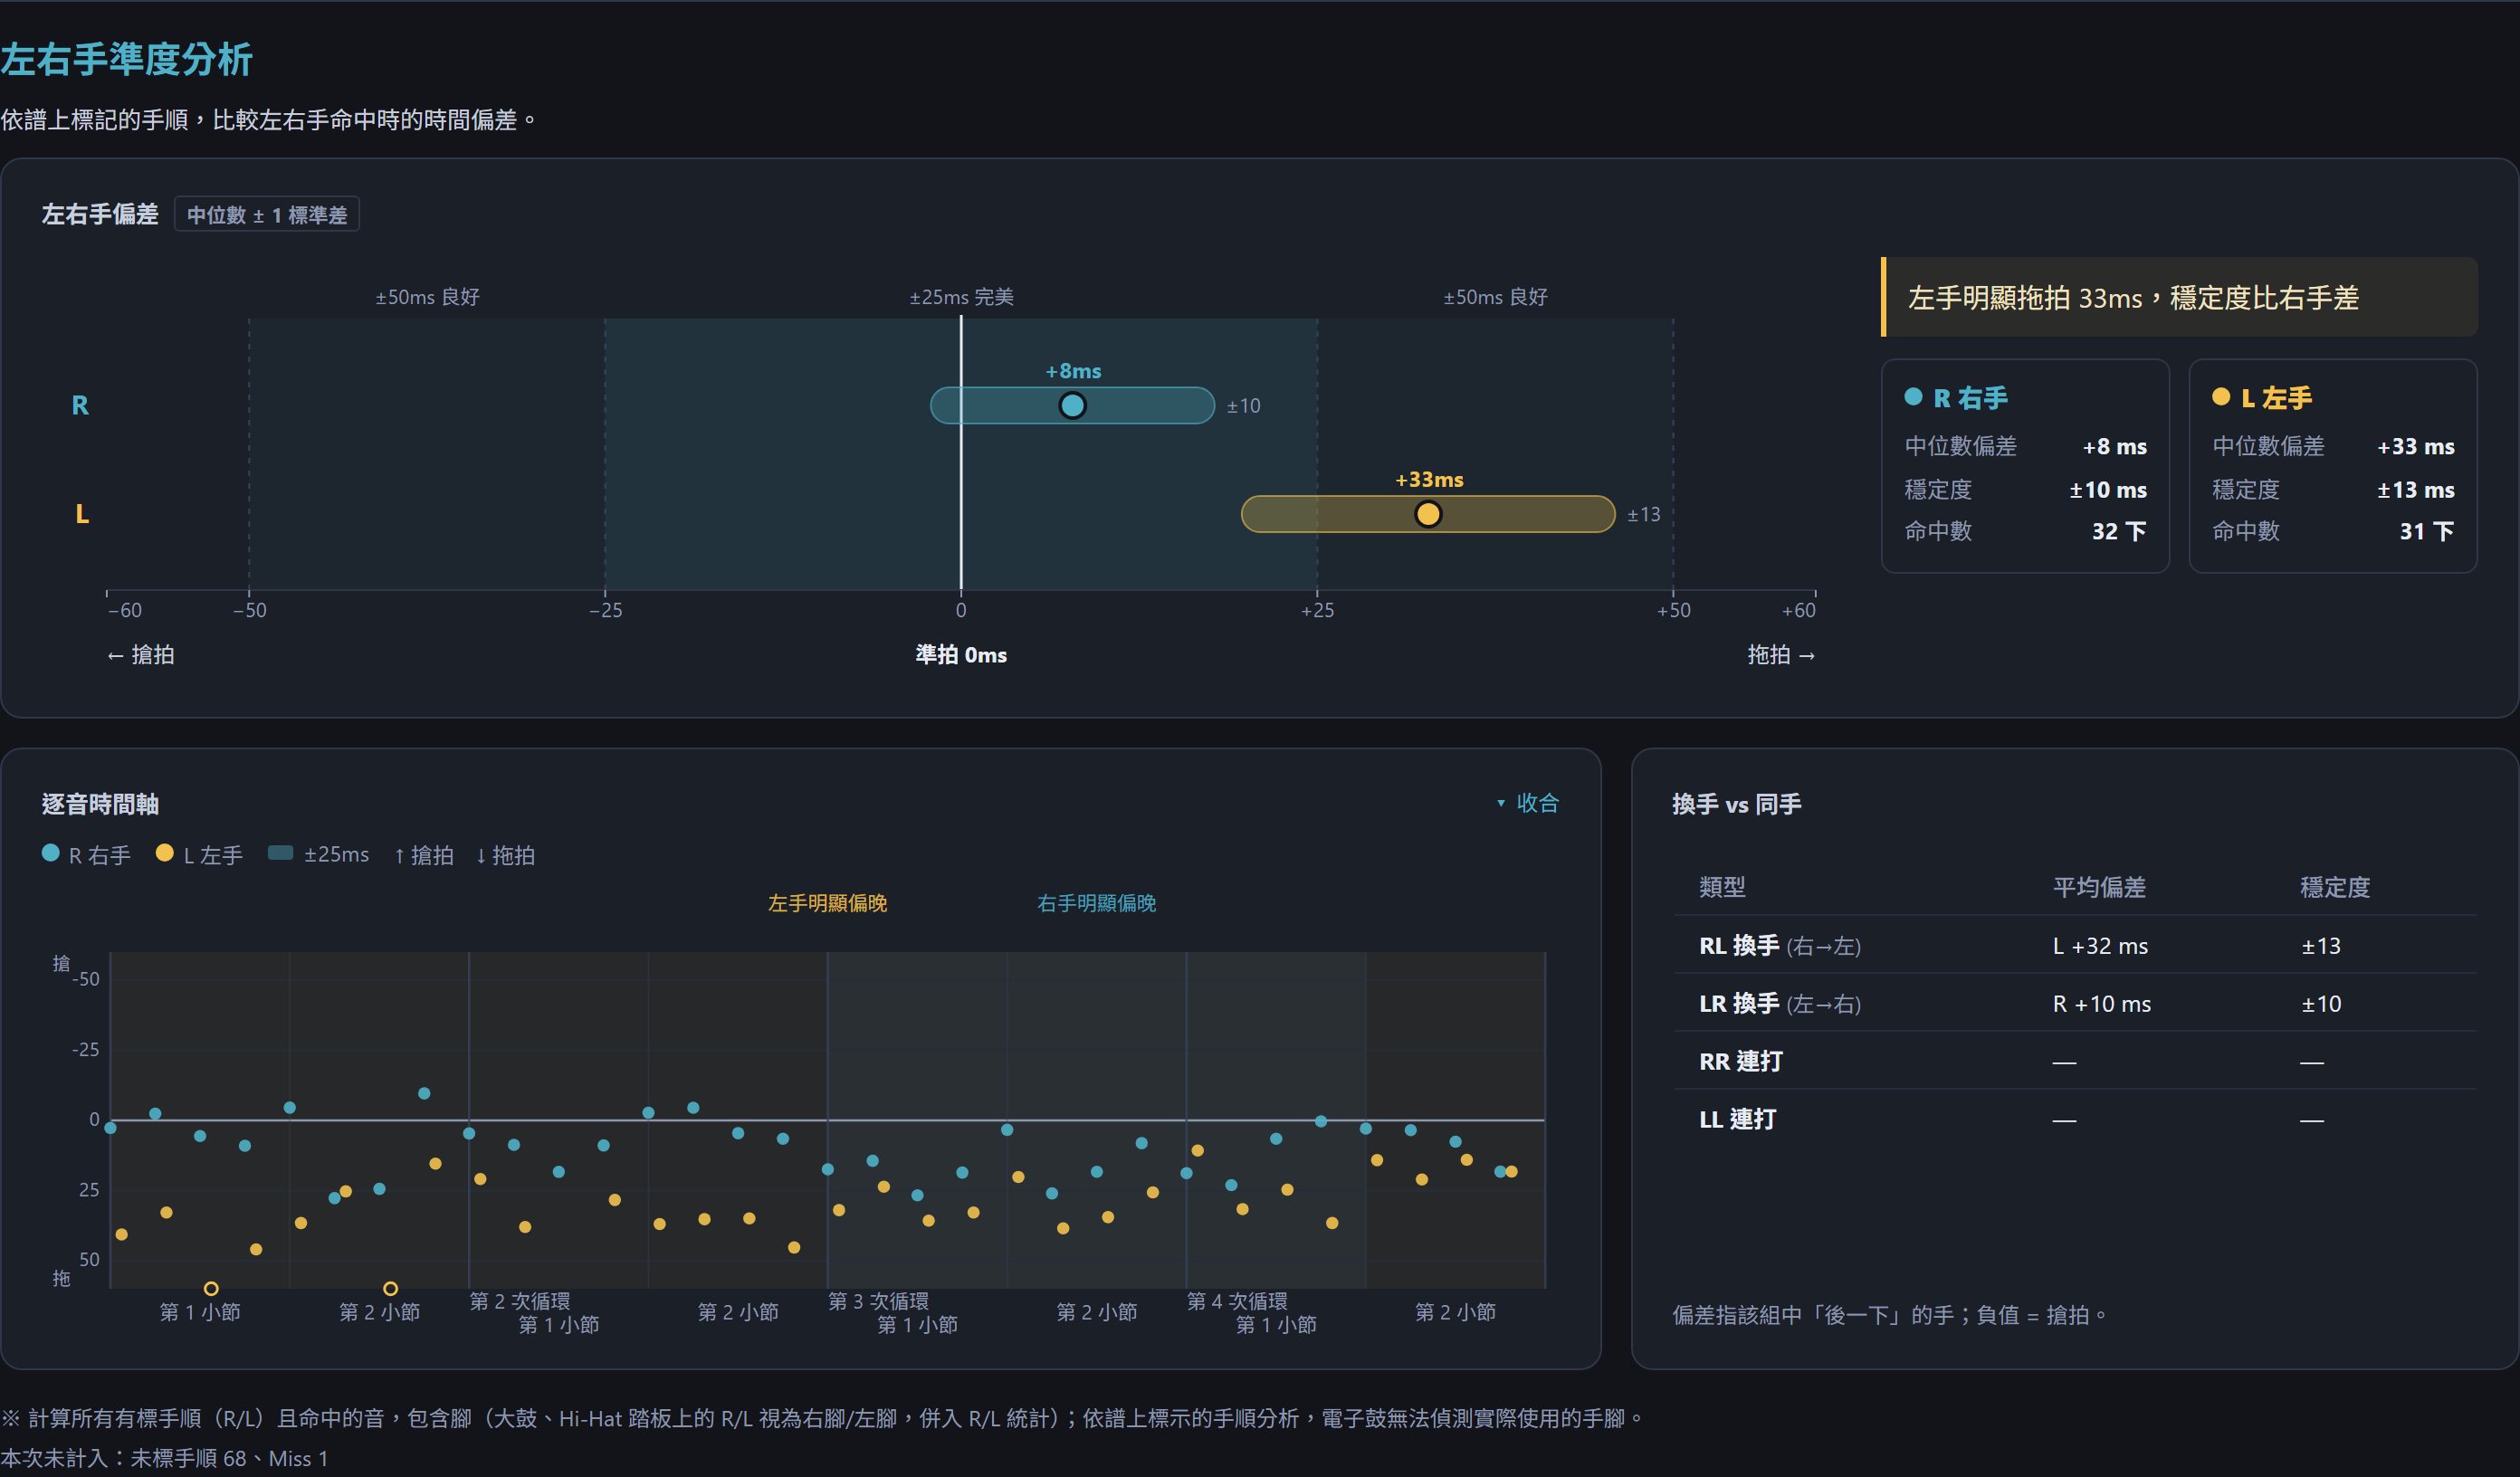Click the R row label on deviation chart

coord(80,405)
